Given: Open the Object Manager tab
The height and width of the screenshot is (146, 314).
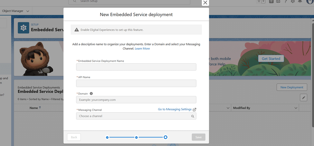Looking at the screenshot, I should (x=13, y=11).
